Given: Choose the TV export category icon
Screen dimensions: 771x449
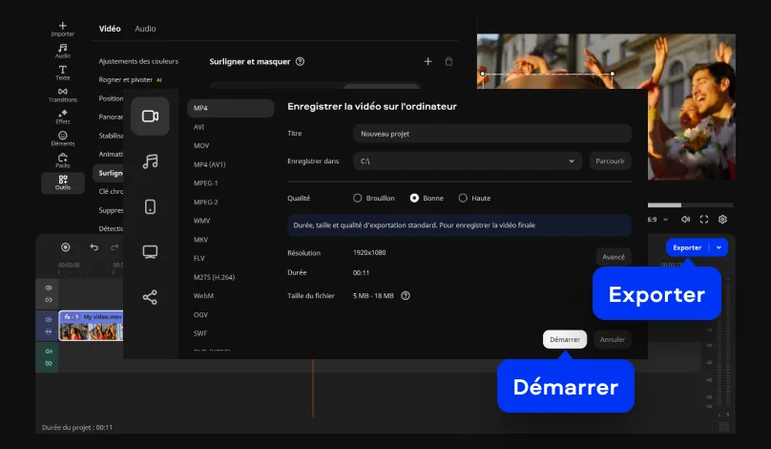Looking at the screenshot, I should click(x=150, y=252).
